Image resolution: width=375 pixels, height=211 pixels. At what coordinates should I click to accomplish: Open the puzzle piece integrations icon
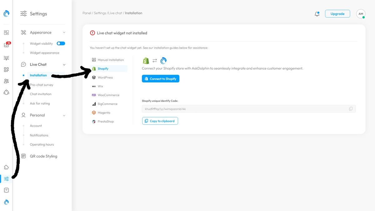tap(6, 167)
